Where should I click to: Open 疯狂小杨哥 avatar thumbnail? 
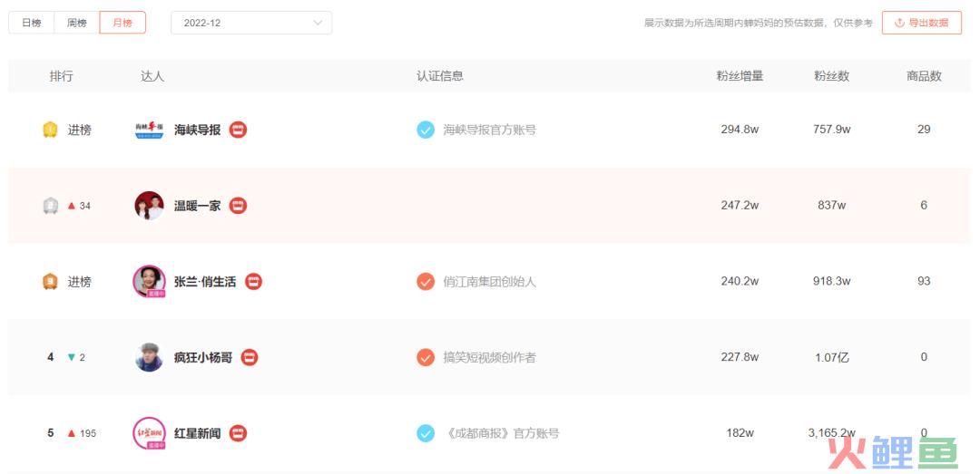pyautogui.click(x=150, y=357)
